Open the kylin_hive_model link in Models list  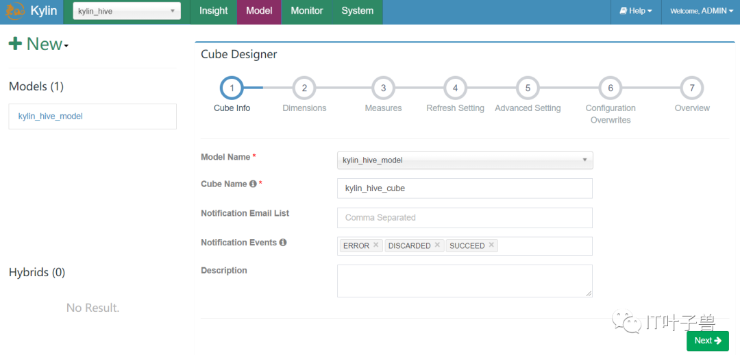click(51, 116)
